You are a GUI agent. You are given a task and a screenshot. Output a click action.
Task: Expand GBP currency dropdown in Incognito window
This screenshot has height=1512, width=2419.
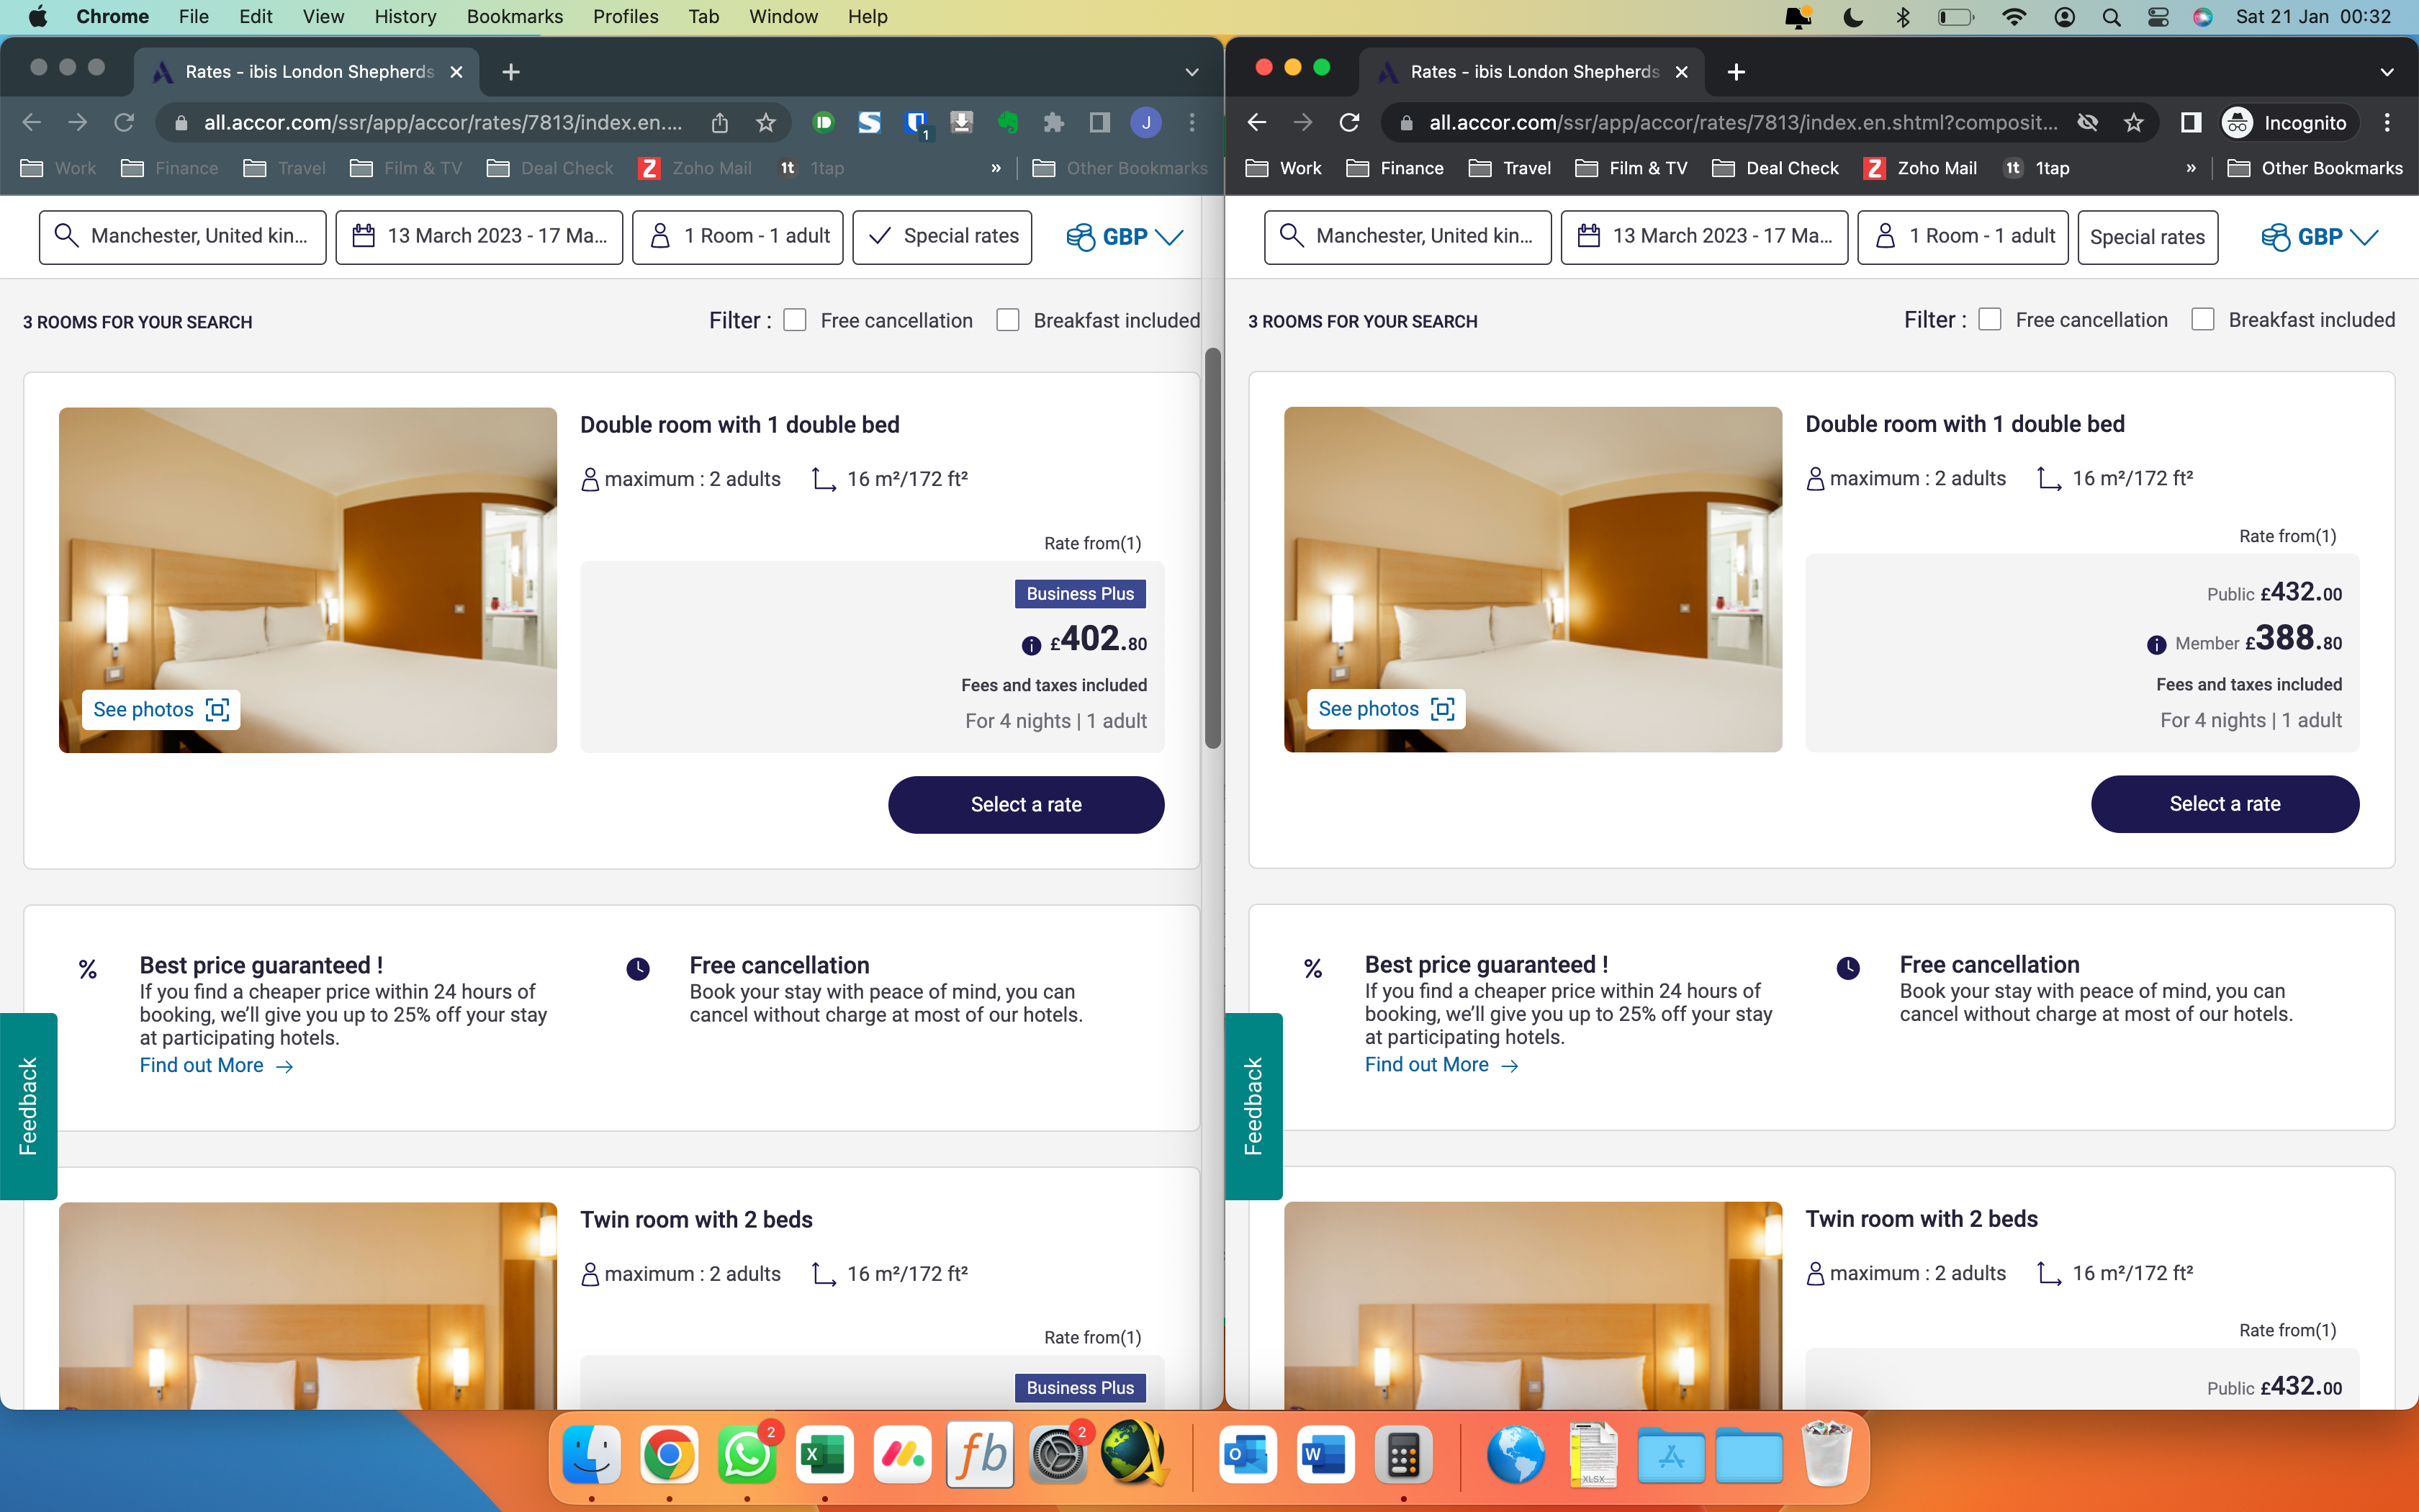pyautogui.click(x=2320, y=236)
